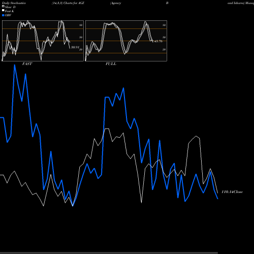Click the blue OBV legend swatch
This screenshot has height=254, width=254.
point(3,15)
